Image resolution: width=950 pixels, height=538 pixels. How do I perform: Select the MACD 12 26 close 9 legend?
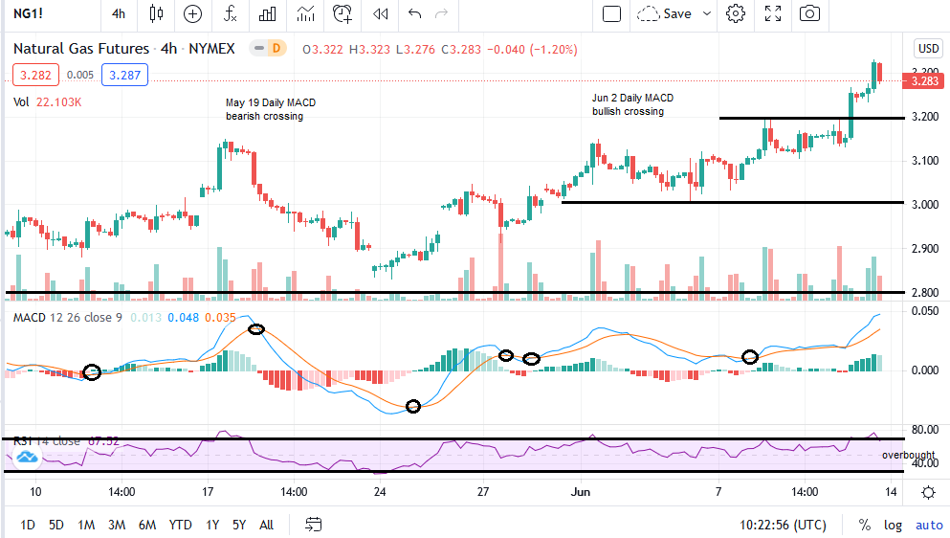68,317
